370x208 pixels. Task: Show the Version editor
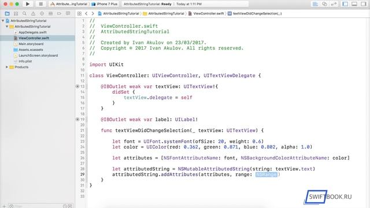[334, 4]
